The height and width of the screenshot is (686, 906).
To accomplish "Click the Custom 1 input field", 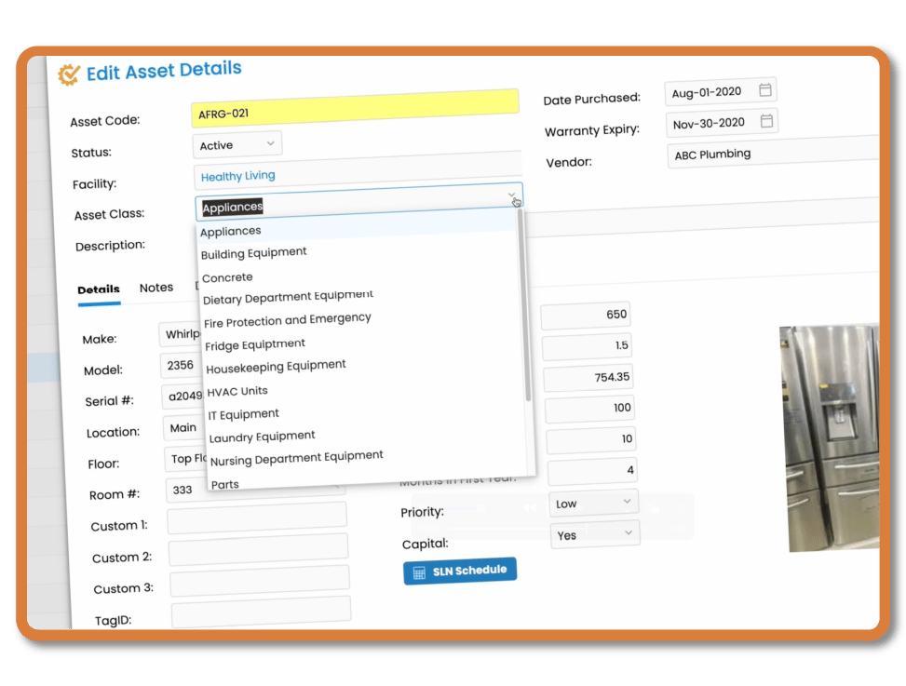I will pos(257,518).
